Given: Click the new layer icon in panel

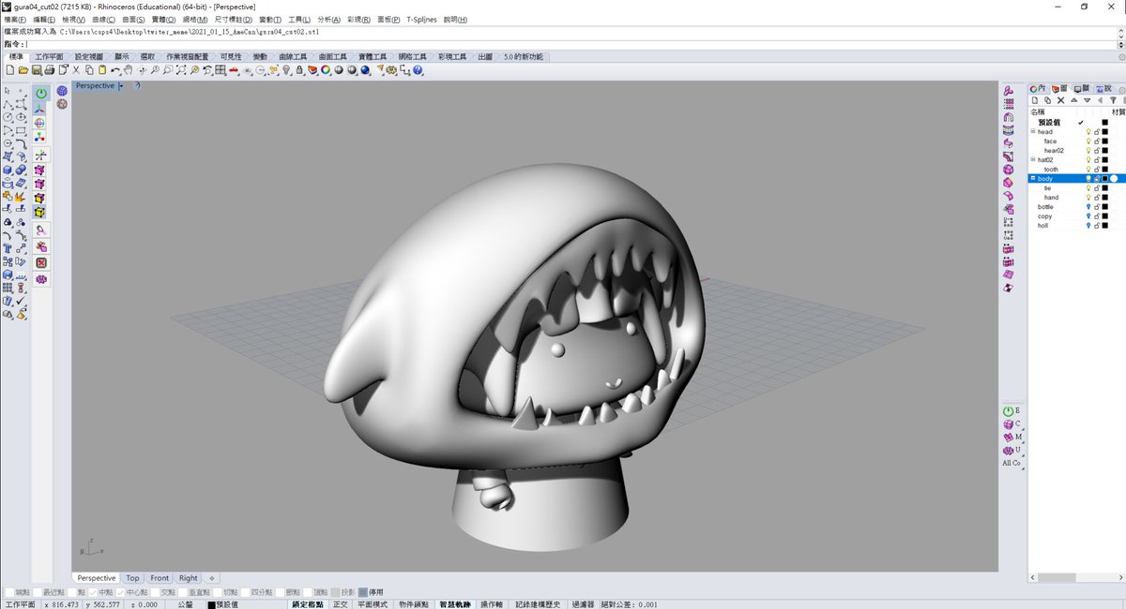Looking at the screenshot, I should pos(1035,100).
